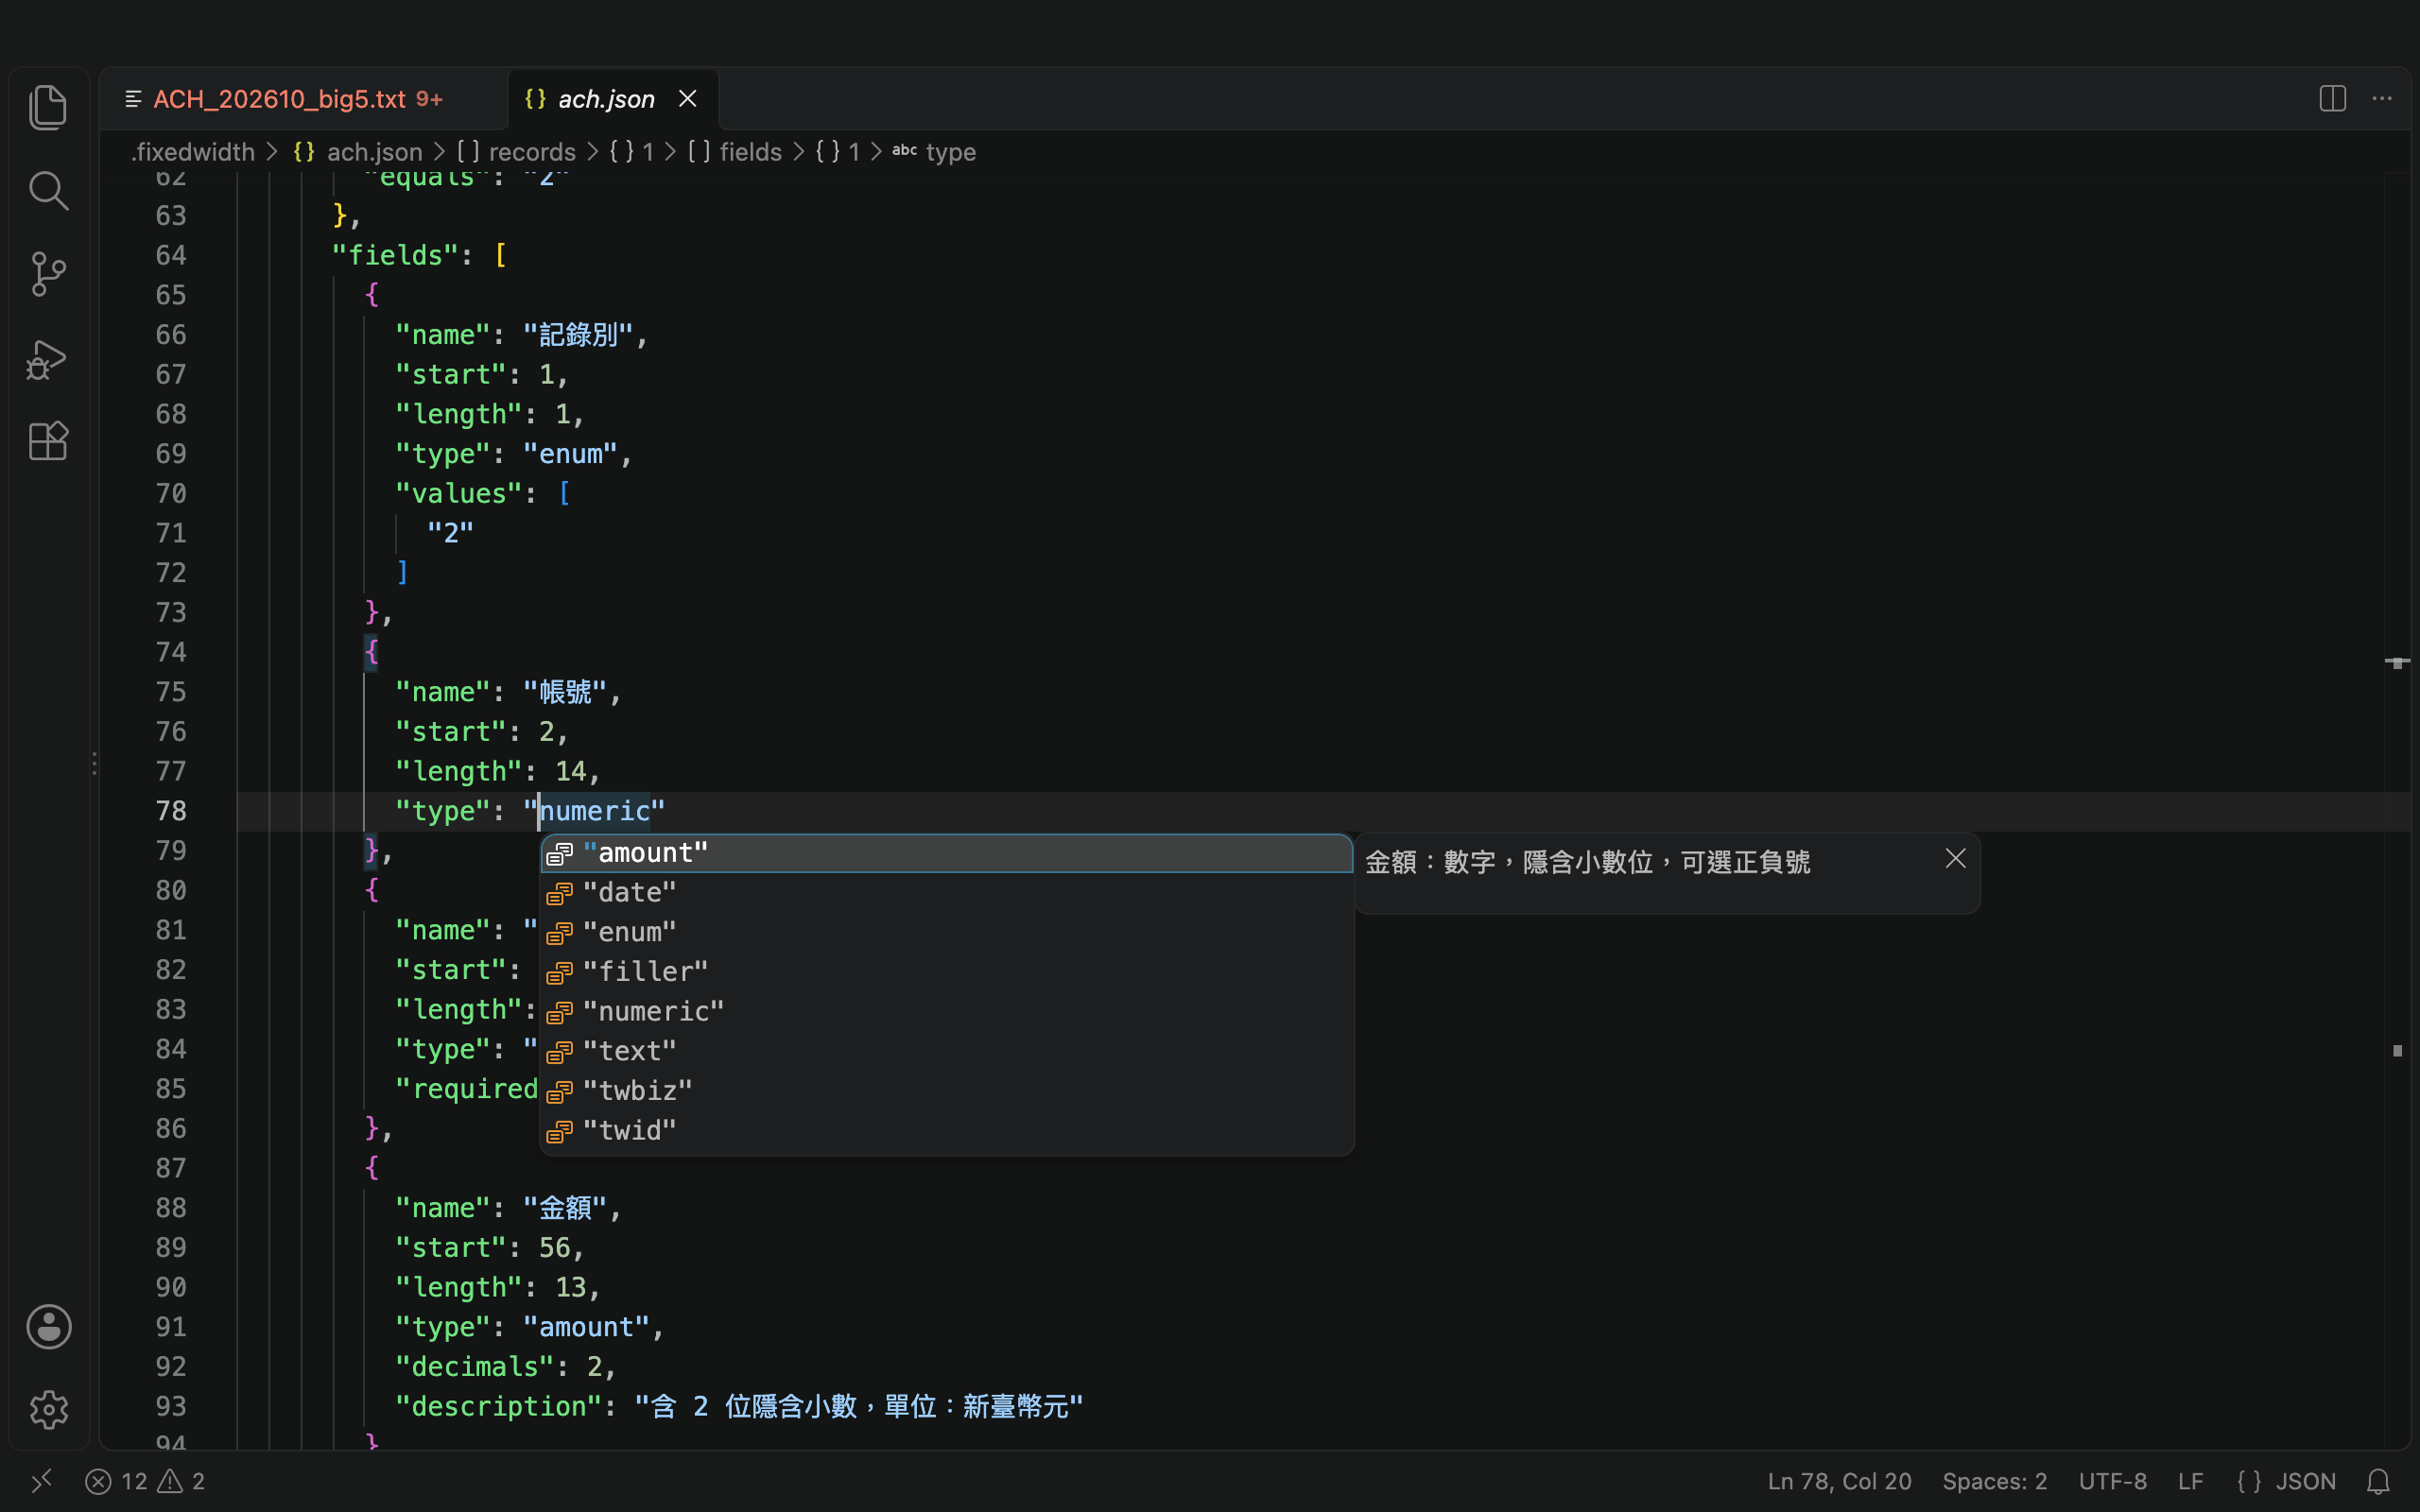Viewport: 2420px width, 1512px height.
Task: Open the ach.json breadcrumb
Action: tap(358, 152)
